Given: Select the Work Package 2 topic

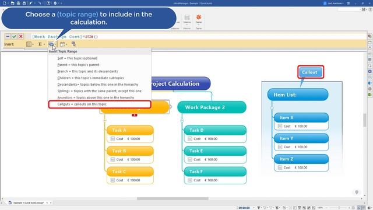Looking at the screenshot, I should tap(212, 107).
